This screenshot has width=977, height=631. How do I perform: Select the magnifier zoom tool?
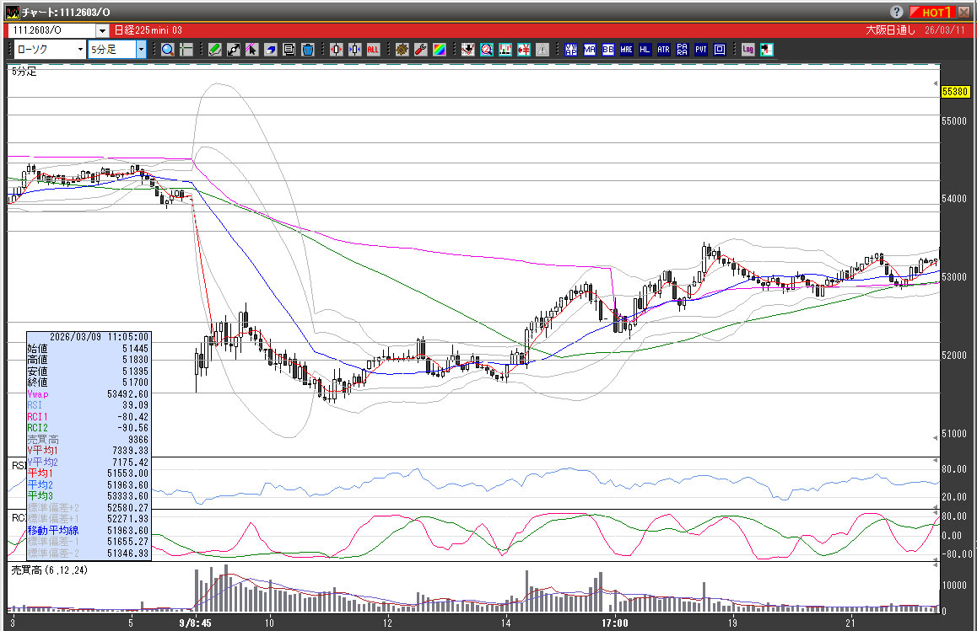pyautogui.click(x=167, y=50)
